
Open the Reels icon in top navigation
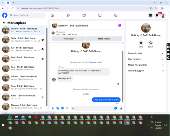click(x=84, y=15)
